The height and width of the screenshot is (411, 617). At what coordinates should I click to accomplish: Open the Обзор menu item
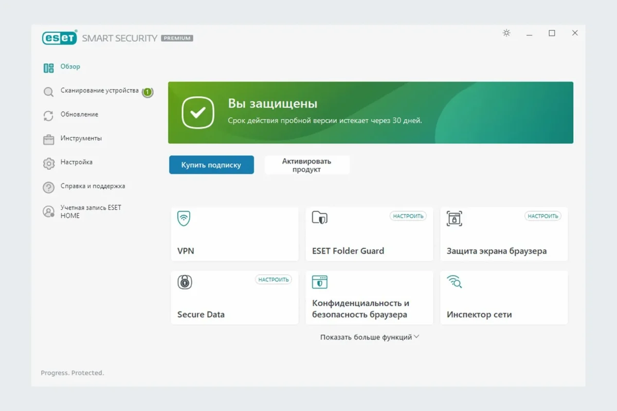click(x=70, y=67)
